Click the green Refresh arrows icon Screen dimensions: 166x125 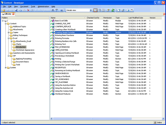pos(113,10)
